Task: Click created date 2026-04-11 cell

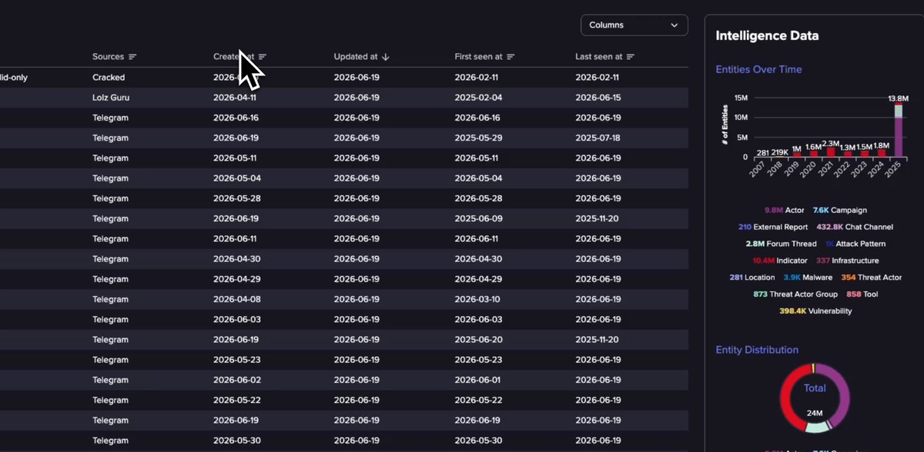Action: tap(235, 98)
